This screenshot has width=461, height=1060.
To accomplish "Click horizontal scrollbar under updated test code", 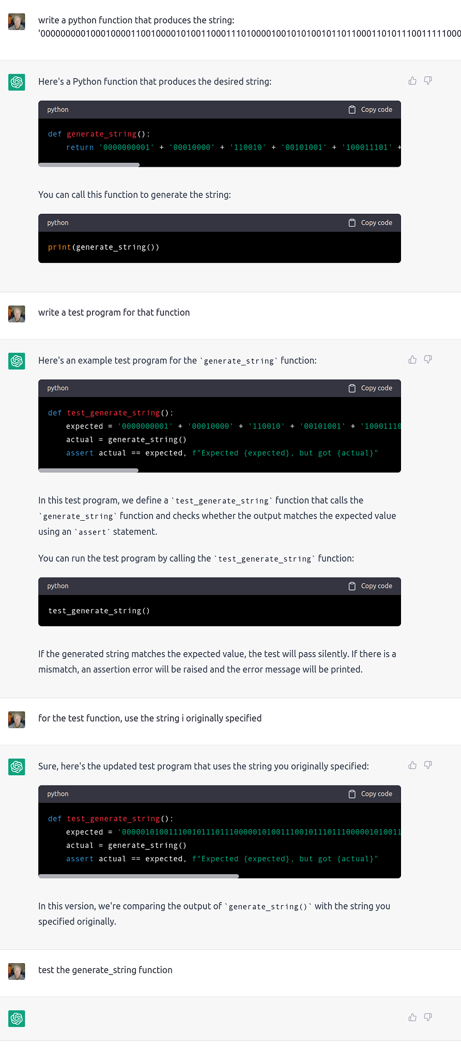I will coord(139,876).
